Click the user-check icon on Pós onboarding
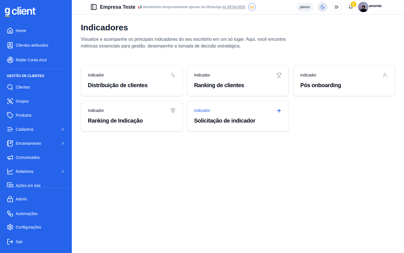This screenshot has height=253, width=404. tap(385, 75)
